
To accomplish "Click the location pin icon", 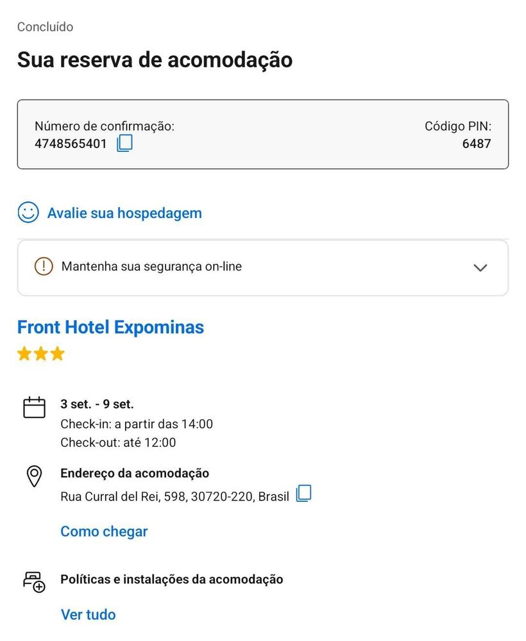I will point(34,476).
